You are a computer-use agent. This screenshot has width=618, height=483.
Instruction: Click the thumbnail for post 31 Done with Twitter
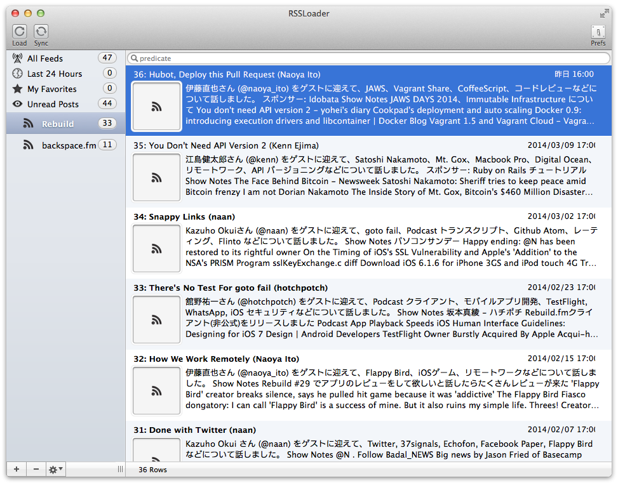pyautogui.click(x=156, y=450)
